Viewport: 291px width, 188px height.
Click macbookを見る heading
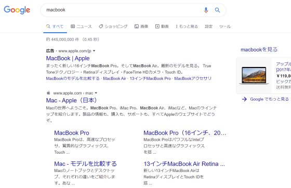pos(259,49)
